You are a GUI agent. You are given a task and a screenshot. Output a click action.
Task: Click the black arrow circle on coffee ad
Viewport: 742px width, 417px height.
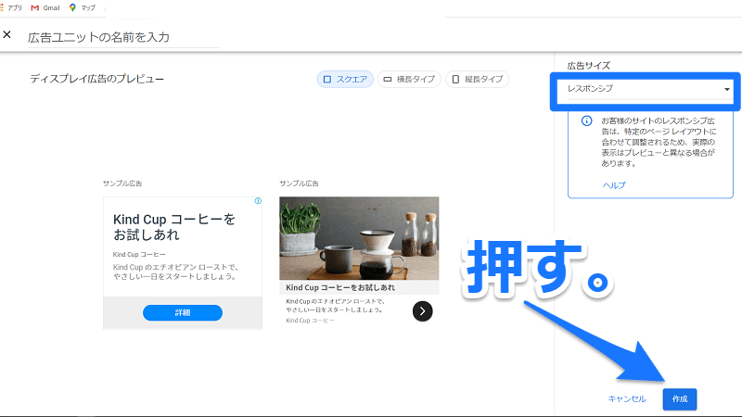pyautogui.click(x=422, y=310)
